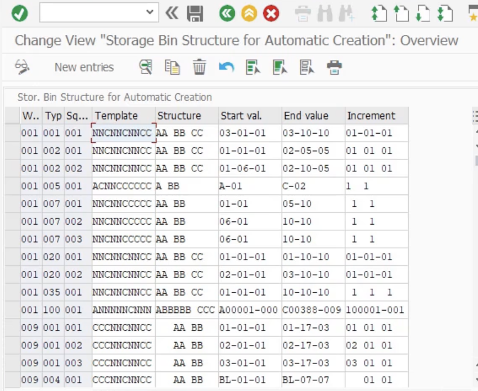This screenshot has width=478, height=391.
Task: Click the green Back arrow icon
Action: tap(227, 13)
